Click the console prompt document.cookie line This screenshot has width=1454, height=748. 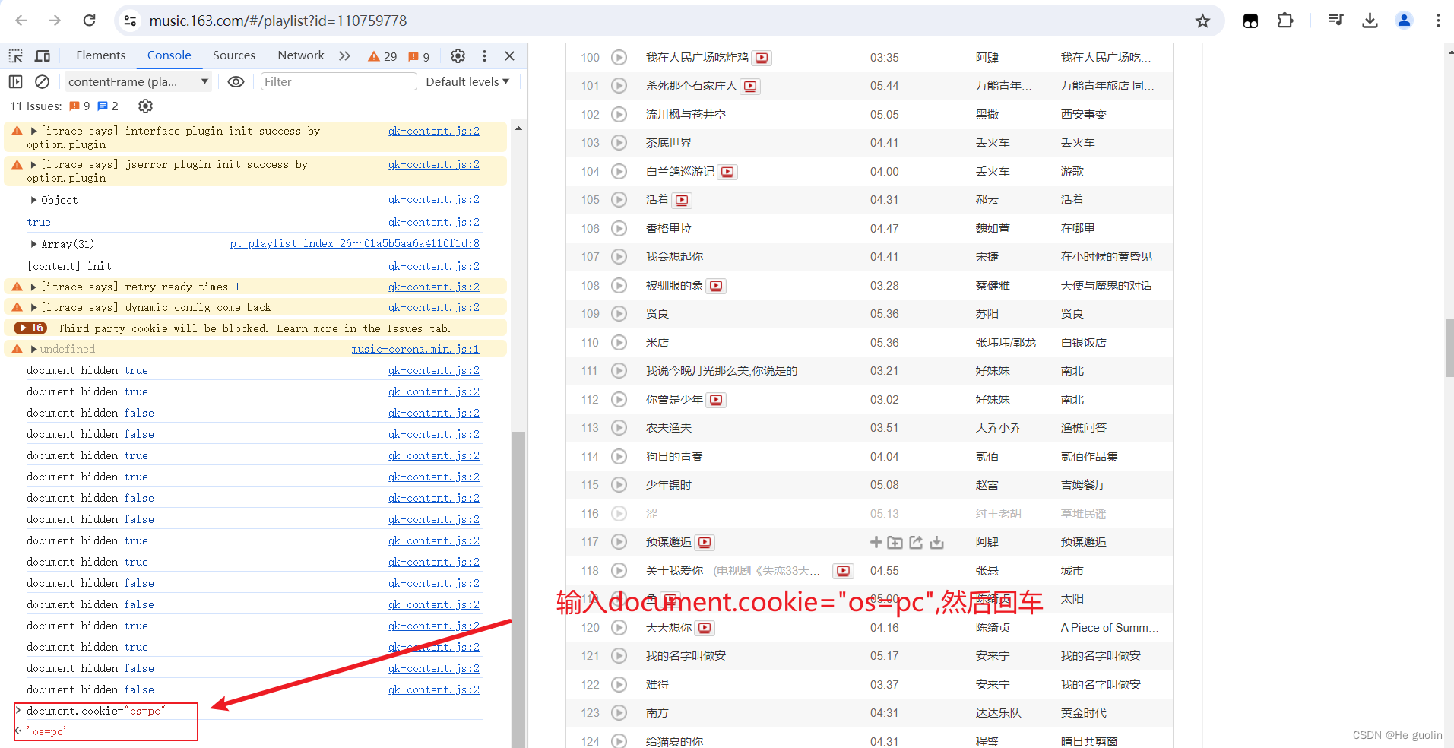(x=96, y=711)
